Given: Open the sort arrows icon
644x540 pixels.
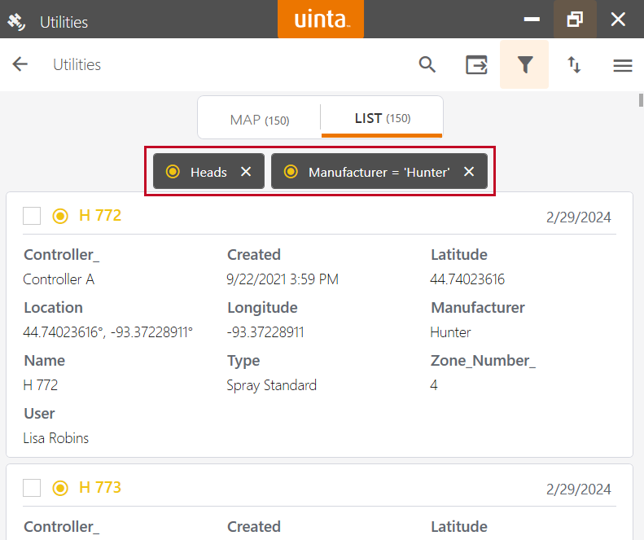Looking at the screenshot, I should coord(574,64).
